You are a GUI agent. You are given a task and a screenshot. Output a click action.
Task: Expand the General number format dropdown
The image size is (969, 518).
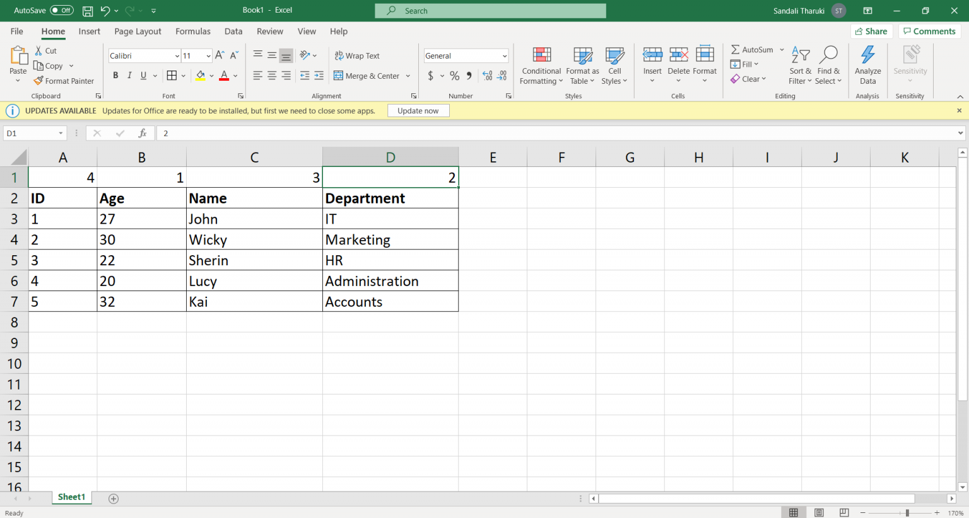[504, 56]
